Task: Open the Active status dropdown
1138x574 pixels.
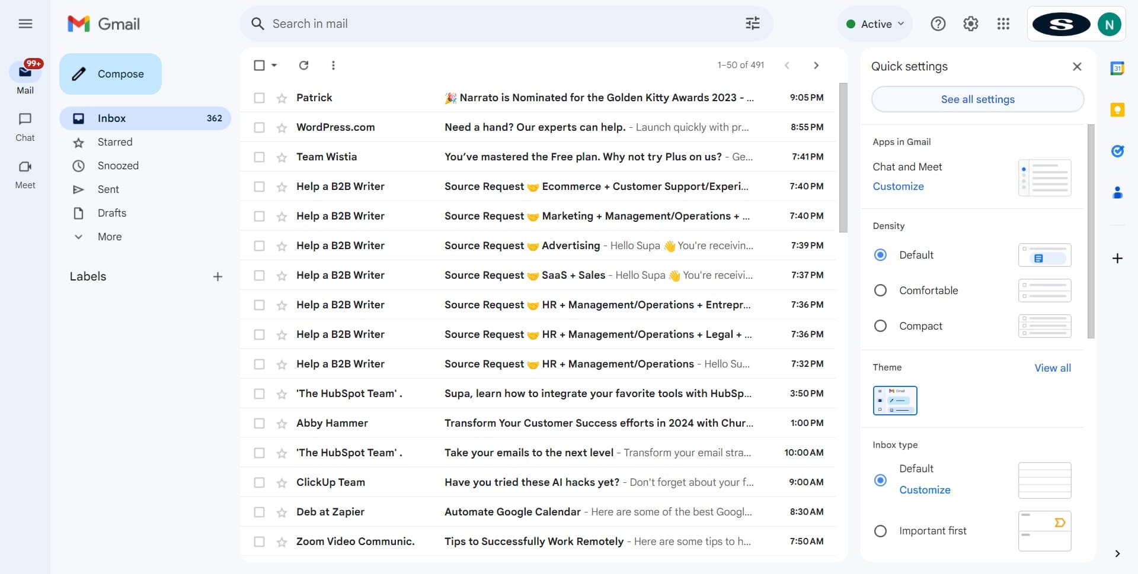Action: [875, 24]
